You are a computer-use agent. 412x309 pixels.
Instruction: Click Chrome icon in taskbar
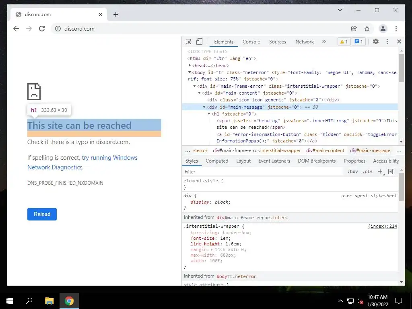coord(69,301)
